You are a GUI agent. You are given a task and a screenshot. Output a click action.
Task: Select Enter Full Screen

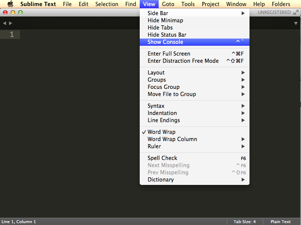coord(195,54)
